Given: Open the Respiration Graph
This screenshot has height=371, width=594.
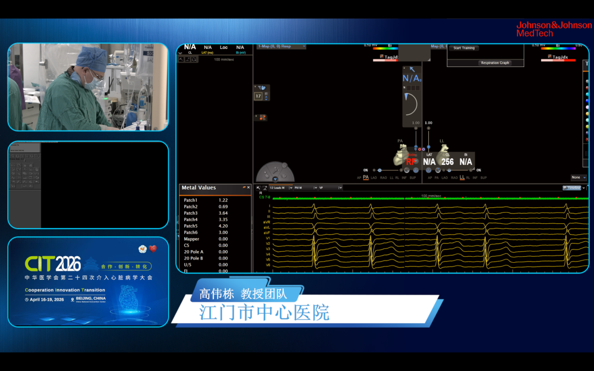Looking at the screenshot, I should pos(495,63).
